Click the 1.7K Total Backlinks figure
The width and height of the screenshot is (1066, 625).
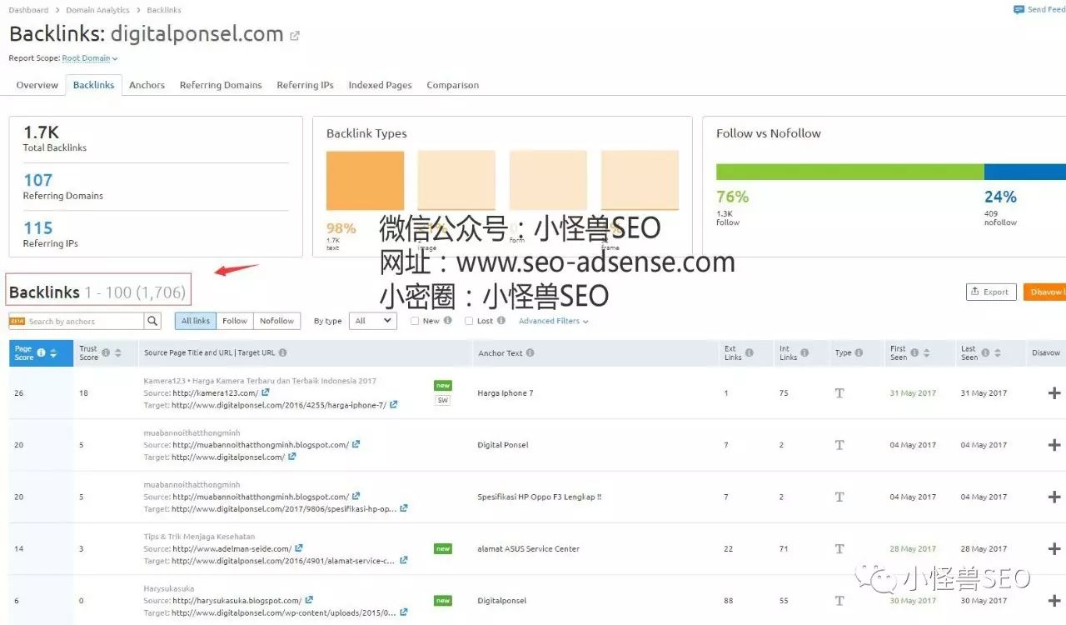(41, 132)
